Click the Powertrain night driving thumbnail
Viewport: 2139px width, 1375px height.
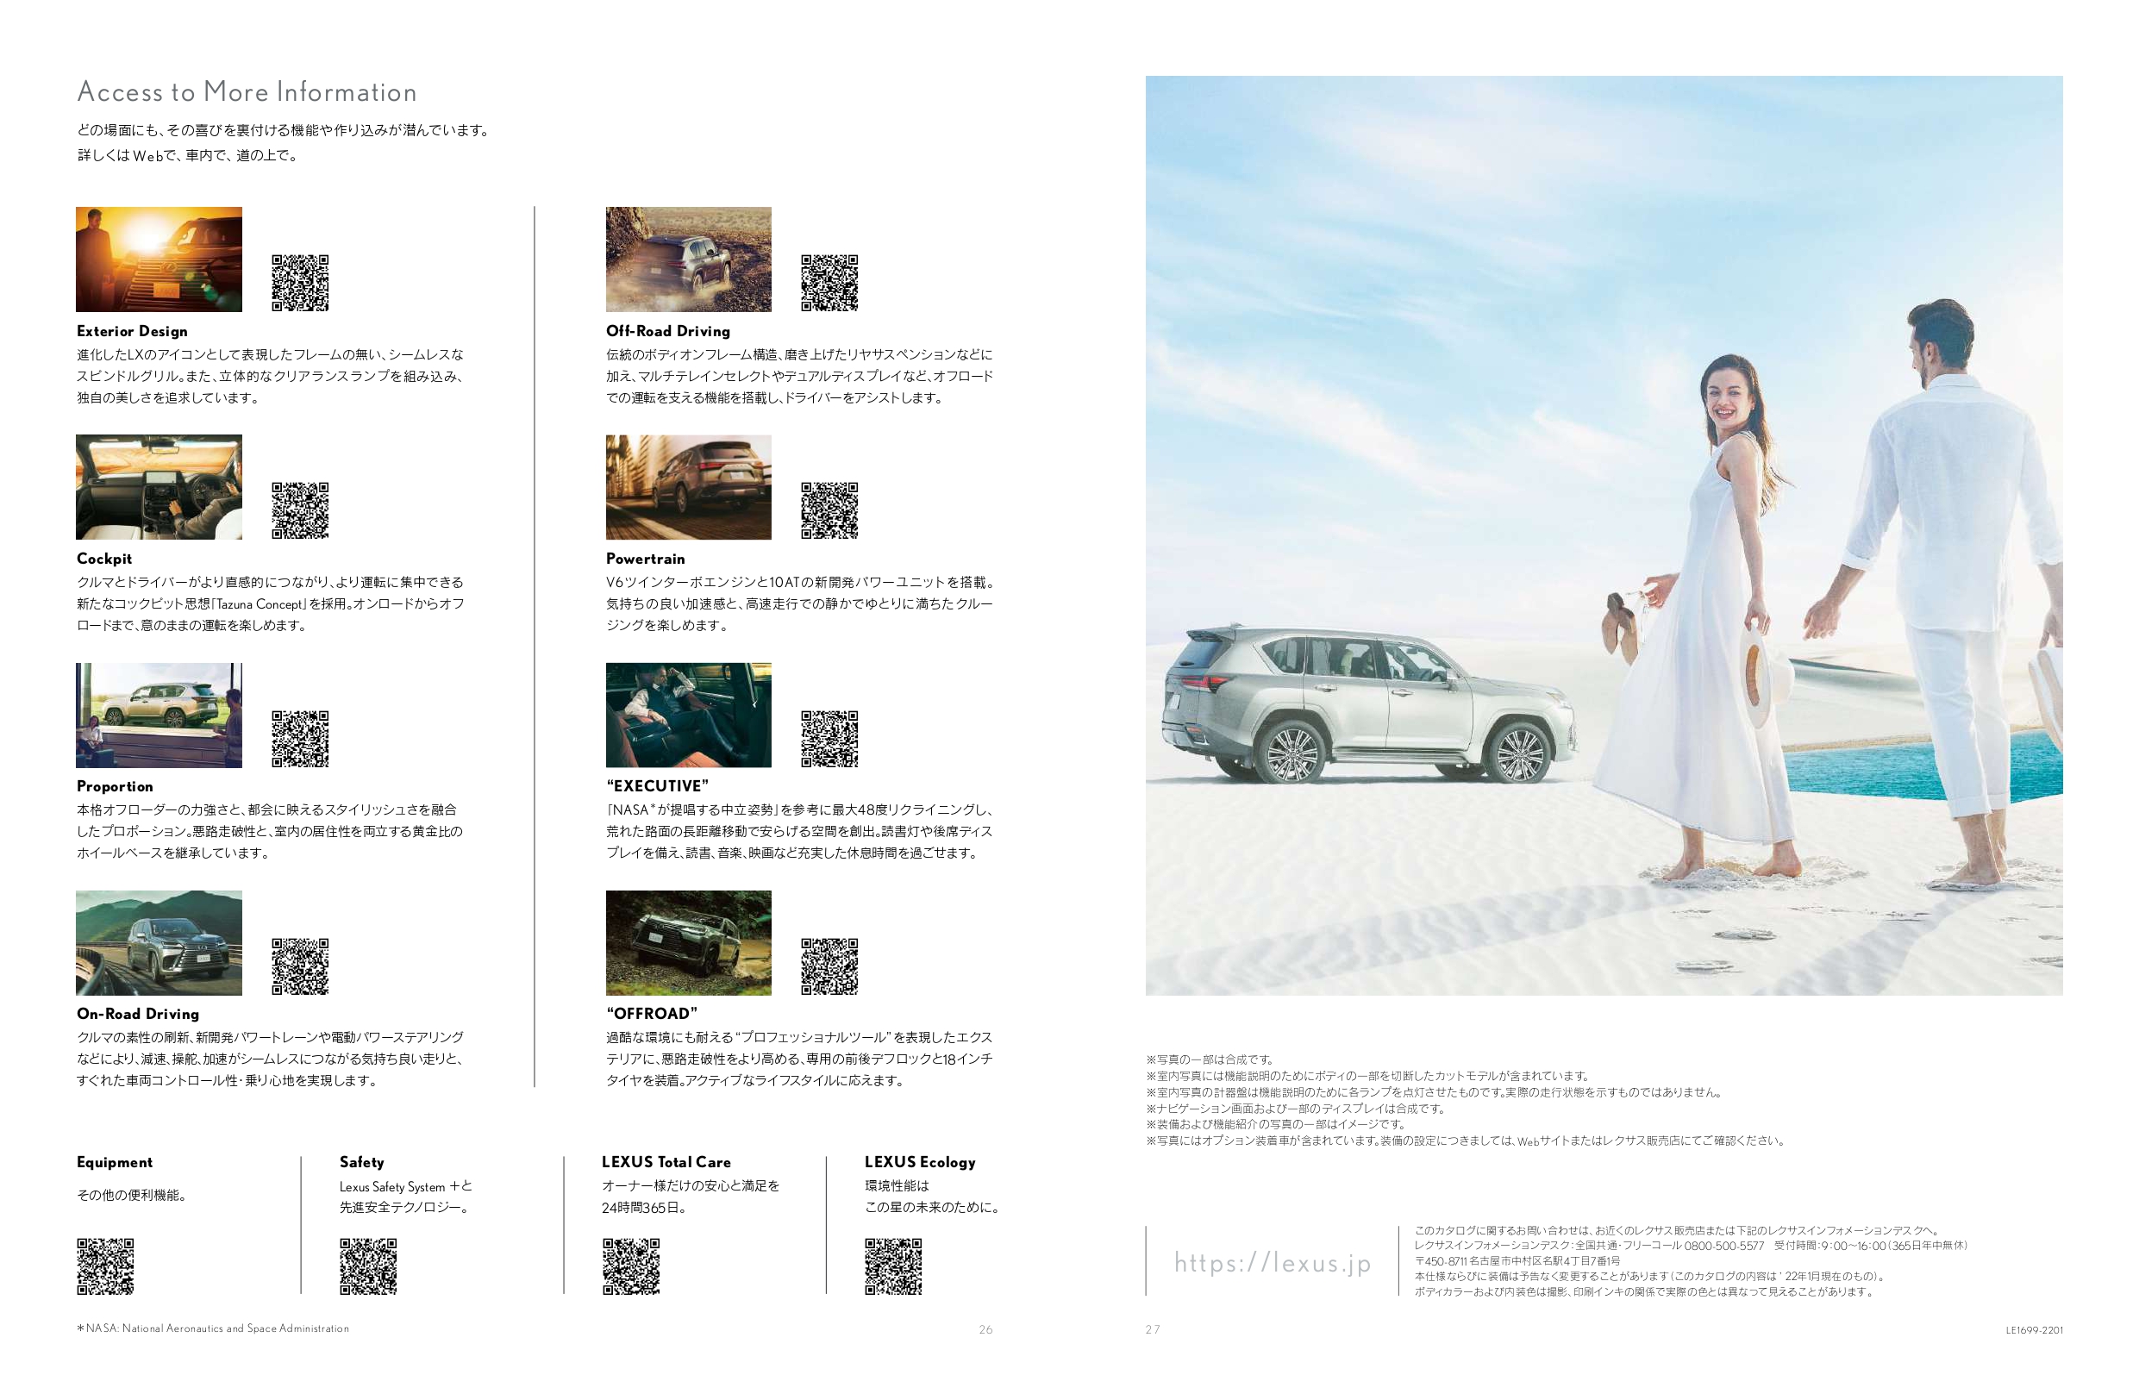688,488
